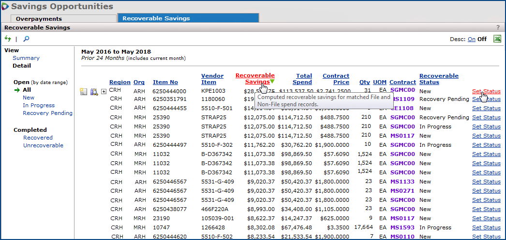Screen dimensions: 506x240
Task: Click the green sort arrow by Recoverable Savings
Action: pyautogui.click(x=272, y=82)
